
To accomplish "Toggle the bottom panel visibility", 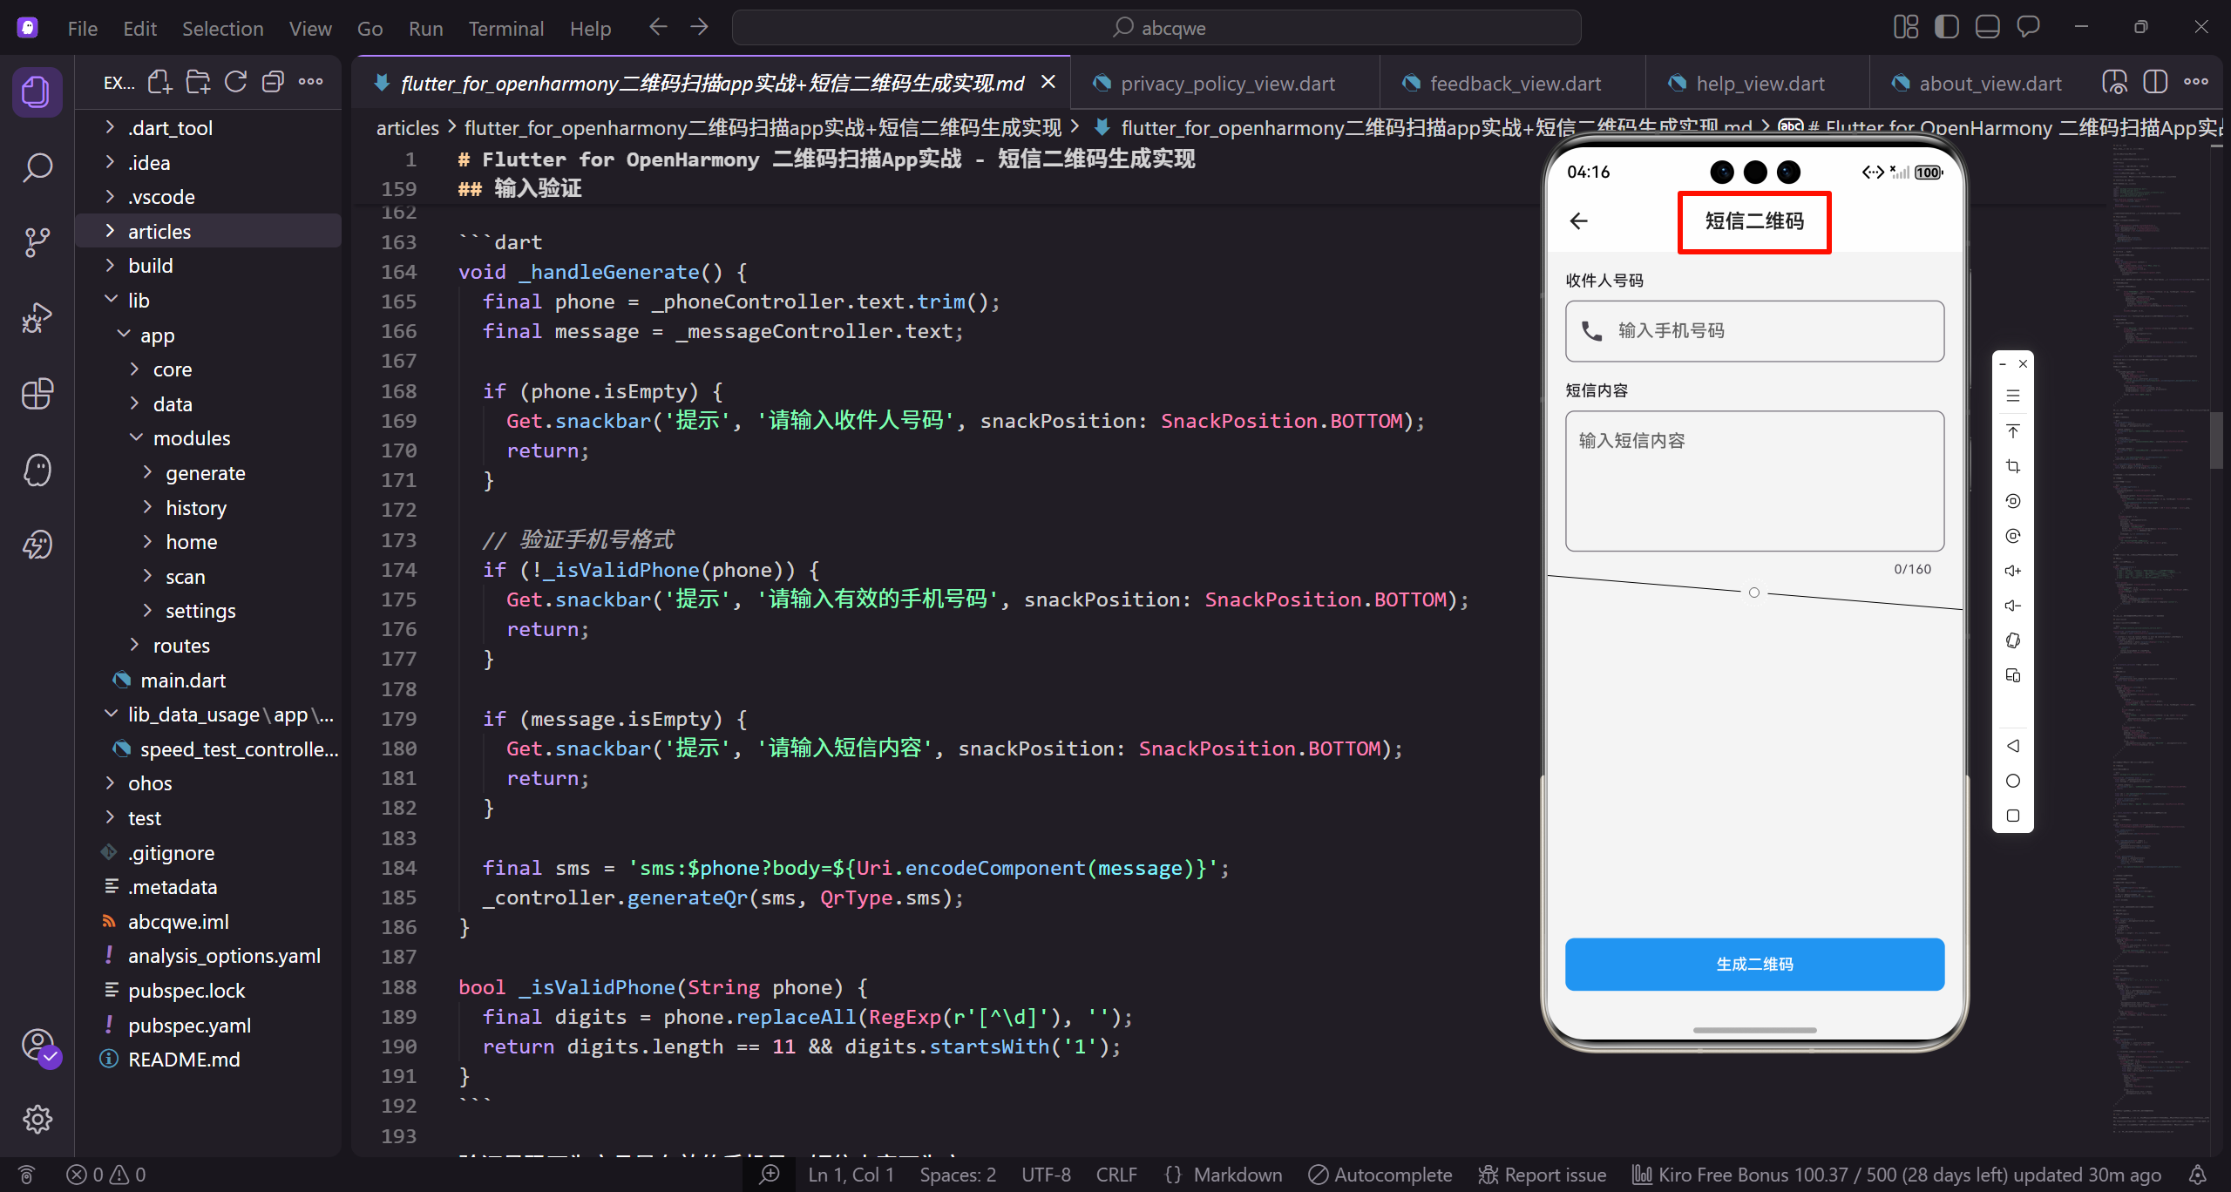I will [1987, 26].
